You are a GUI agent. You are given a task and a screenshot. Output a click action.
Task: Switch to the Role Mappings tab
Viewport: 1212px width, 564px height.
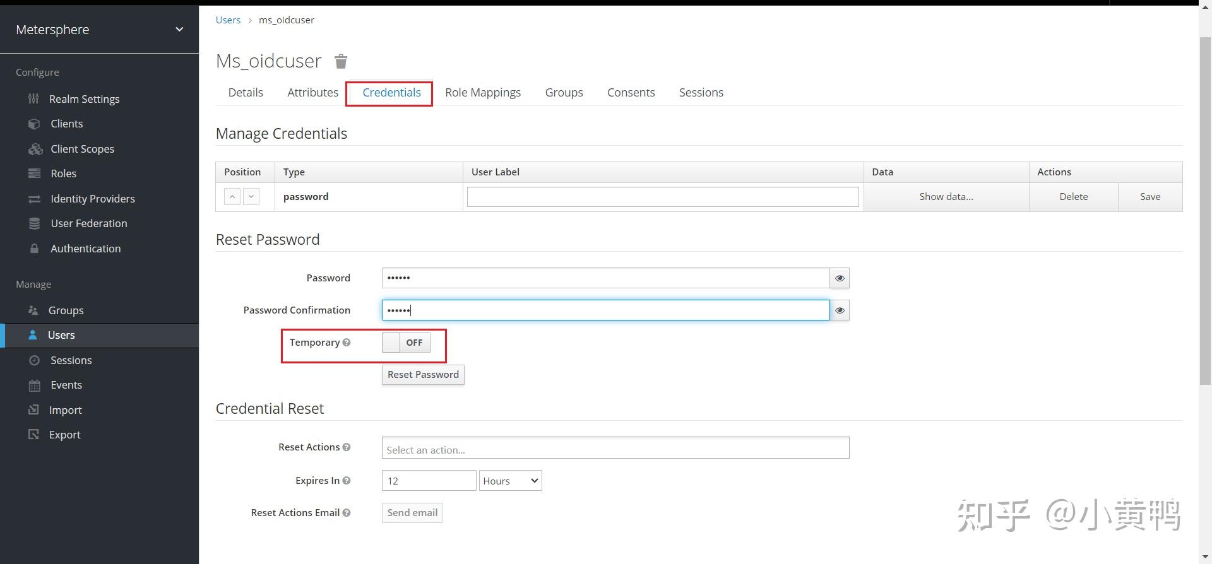point(483,93)
